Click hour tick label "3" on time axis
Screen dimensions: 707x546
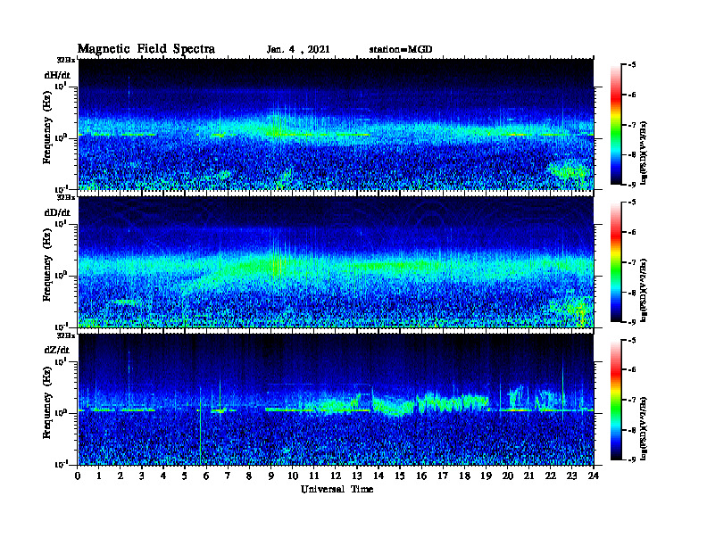pos(142,476)
